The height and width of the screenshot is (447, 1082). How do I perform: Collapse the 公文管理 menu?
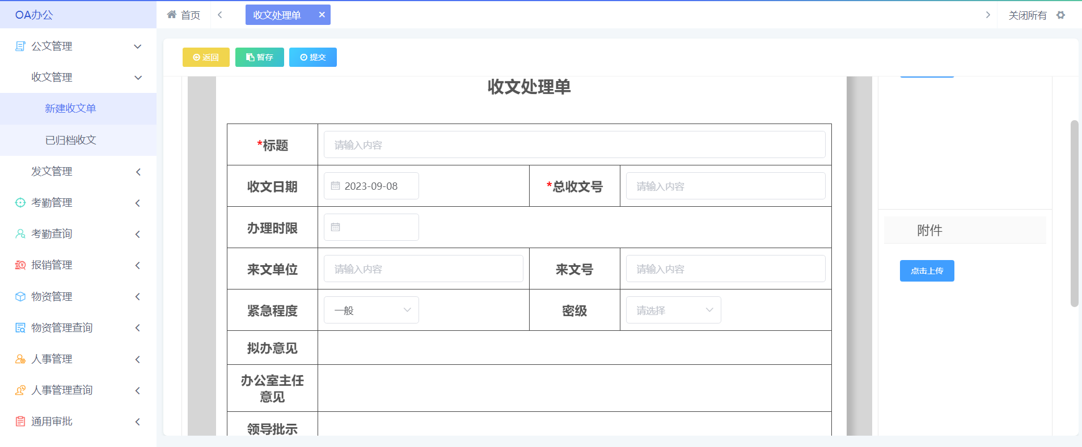click(x=137, y=46)
